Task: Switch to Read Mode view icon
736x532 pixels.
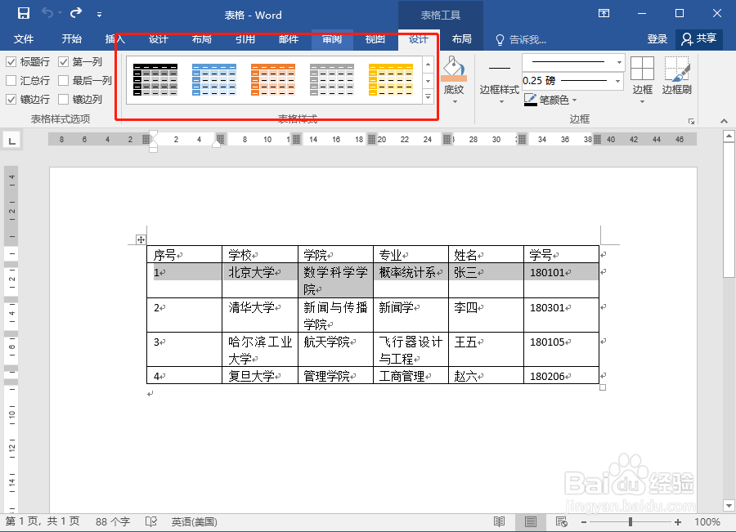Action: [500, 521]
